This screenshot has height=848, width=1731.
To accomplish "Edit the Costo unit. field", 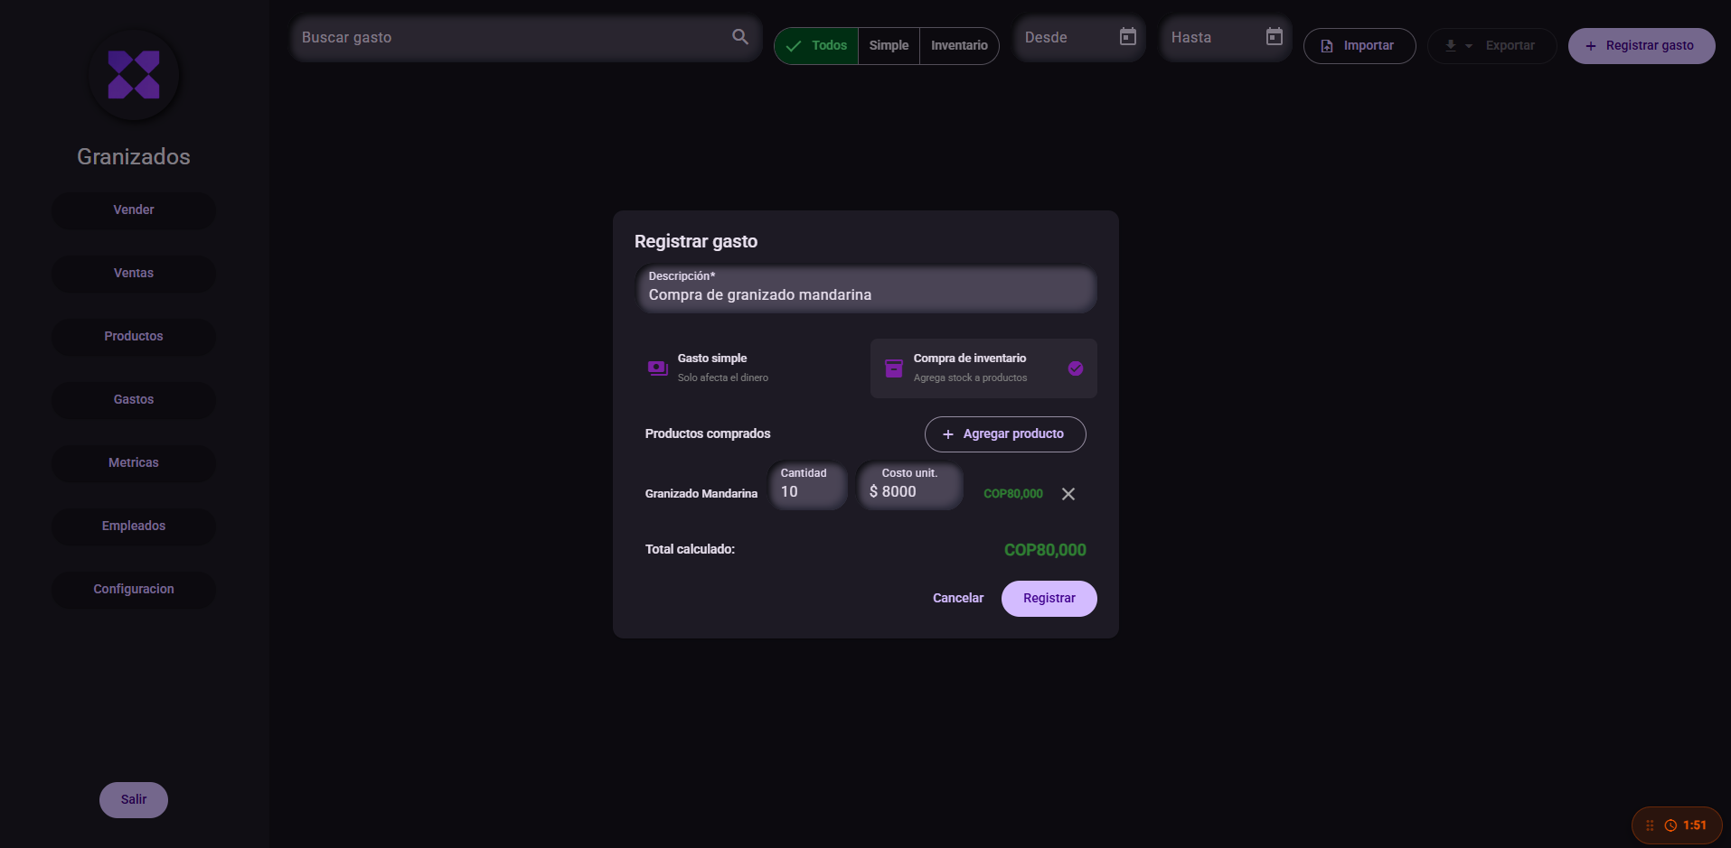I will click(910, 486).
